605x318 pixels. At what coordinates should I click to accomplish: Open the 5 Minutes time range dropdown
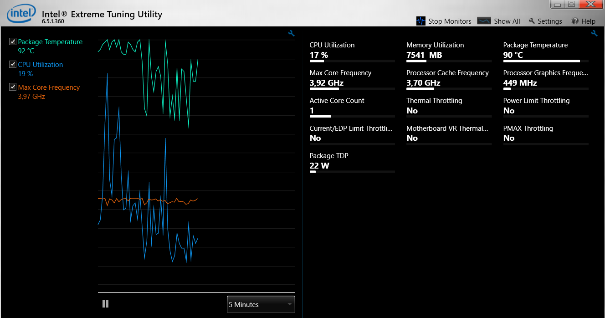(261, 304)
